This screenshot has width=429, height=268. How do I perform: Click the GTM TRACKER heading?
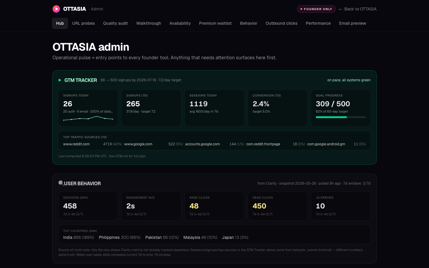(x=81, y=80)
